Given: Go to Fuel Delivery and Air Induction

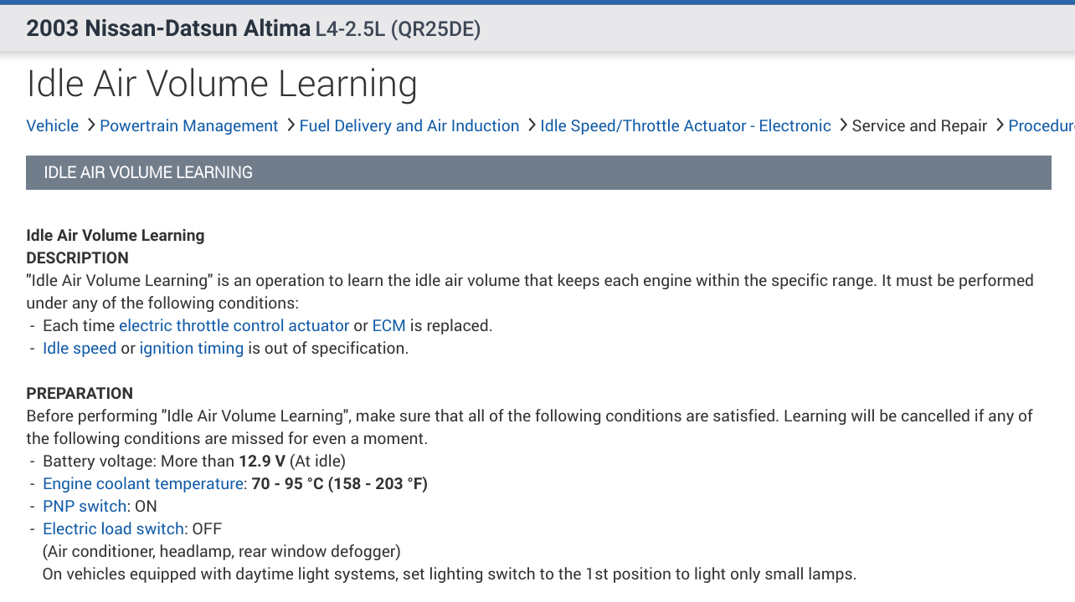Looking at the screenshot, I should [x=409, y=126].
